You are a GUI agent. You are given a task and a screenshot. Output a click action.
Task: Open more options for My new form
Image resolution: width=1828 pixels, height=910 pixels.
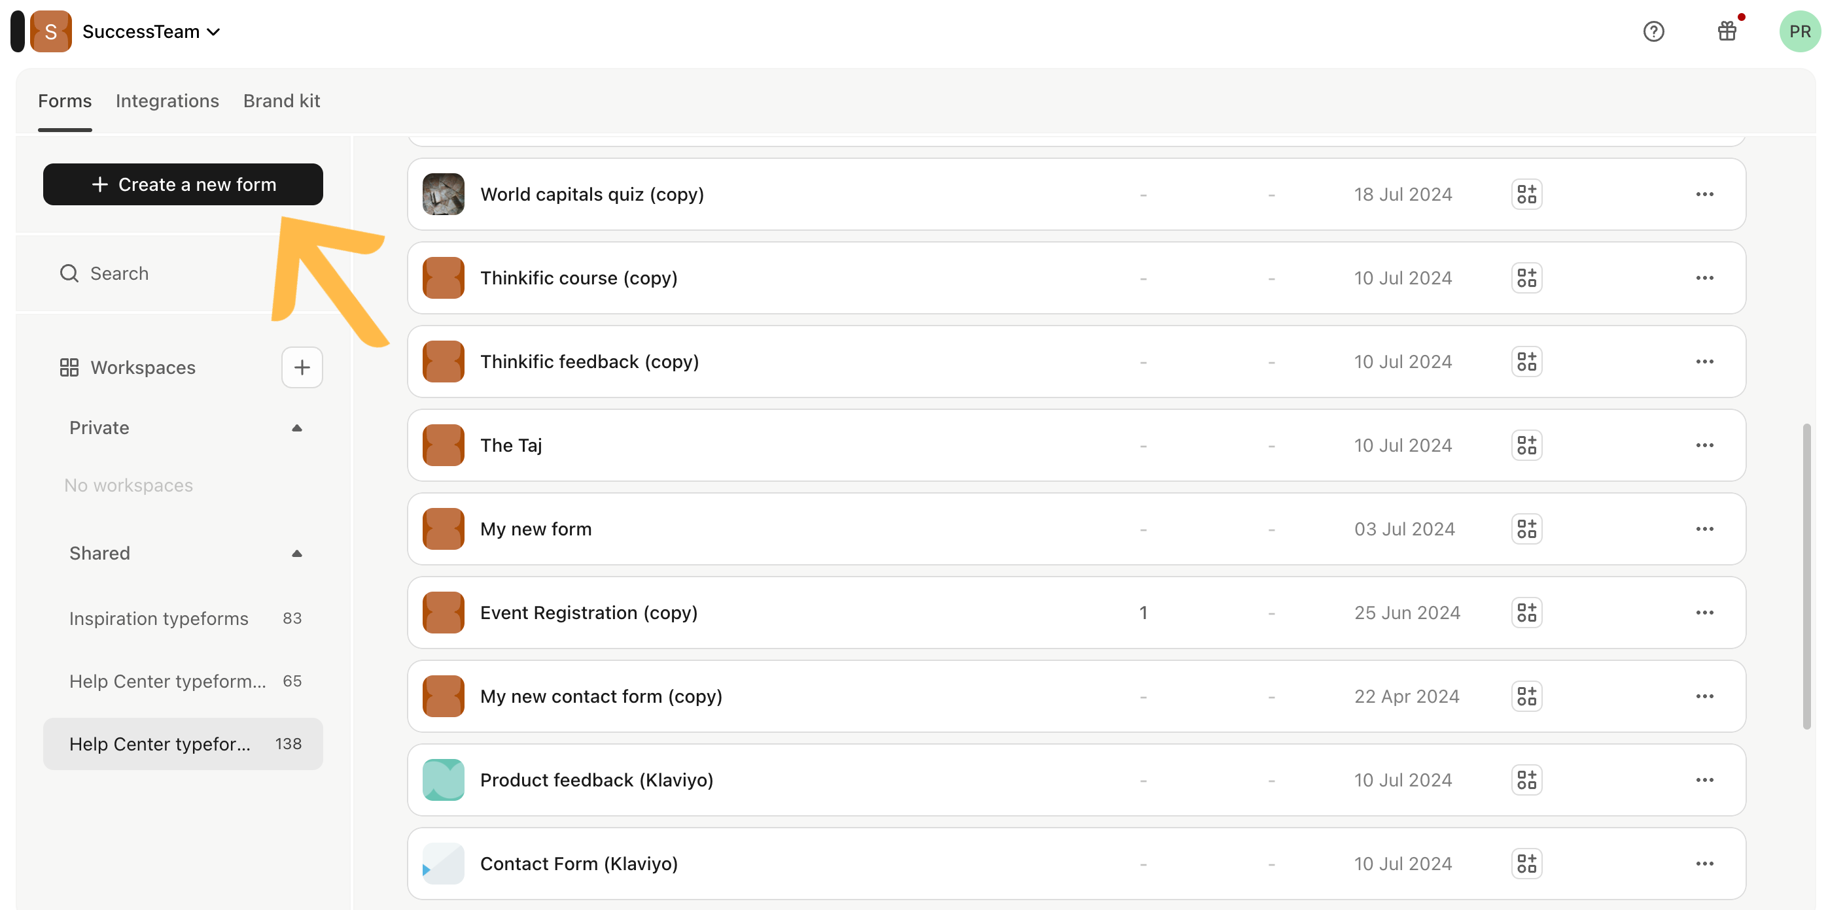coord(1704,529)
